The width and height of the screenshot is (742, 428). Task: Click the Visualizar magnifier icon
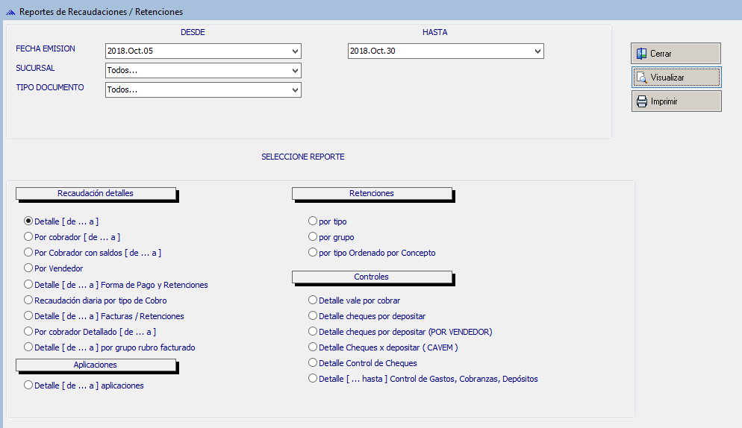(641, 78)
